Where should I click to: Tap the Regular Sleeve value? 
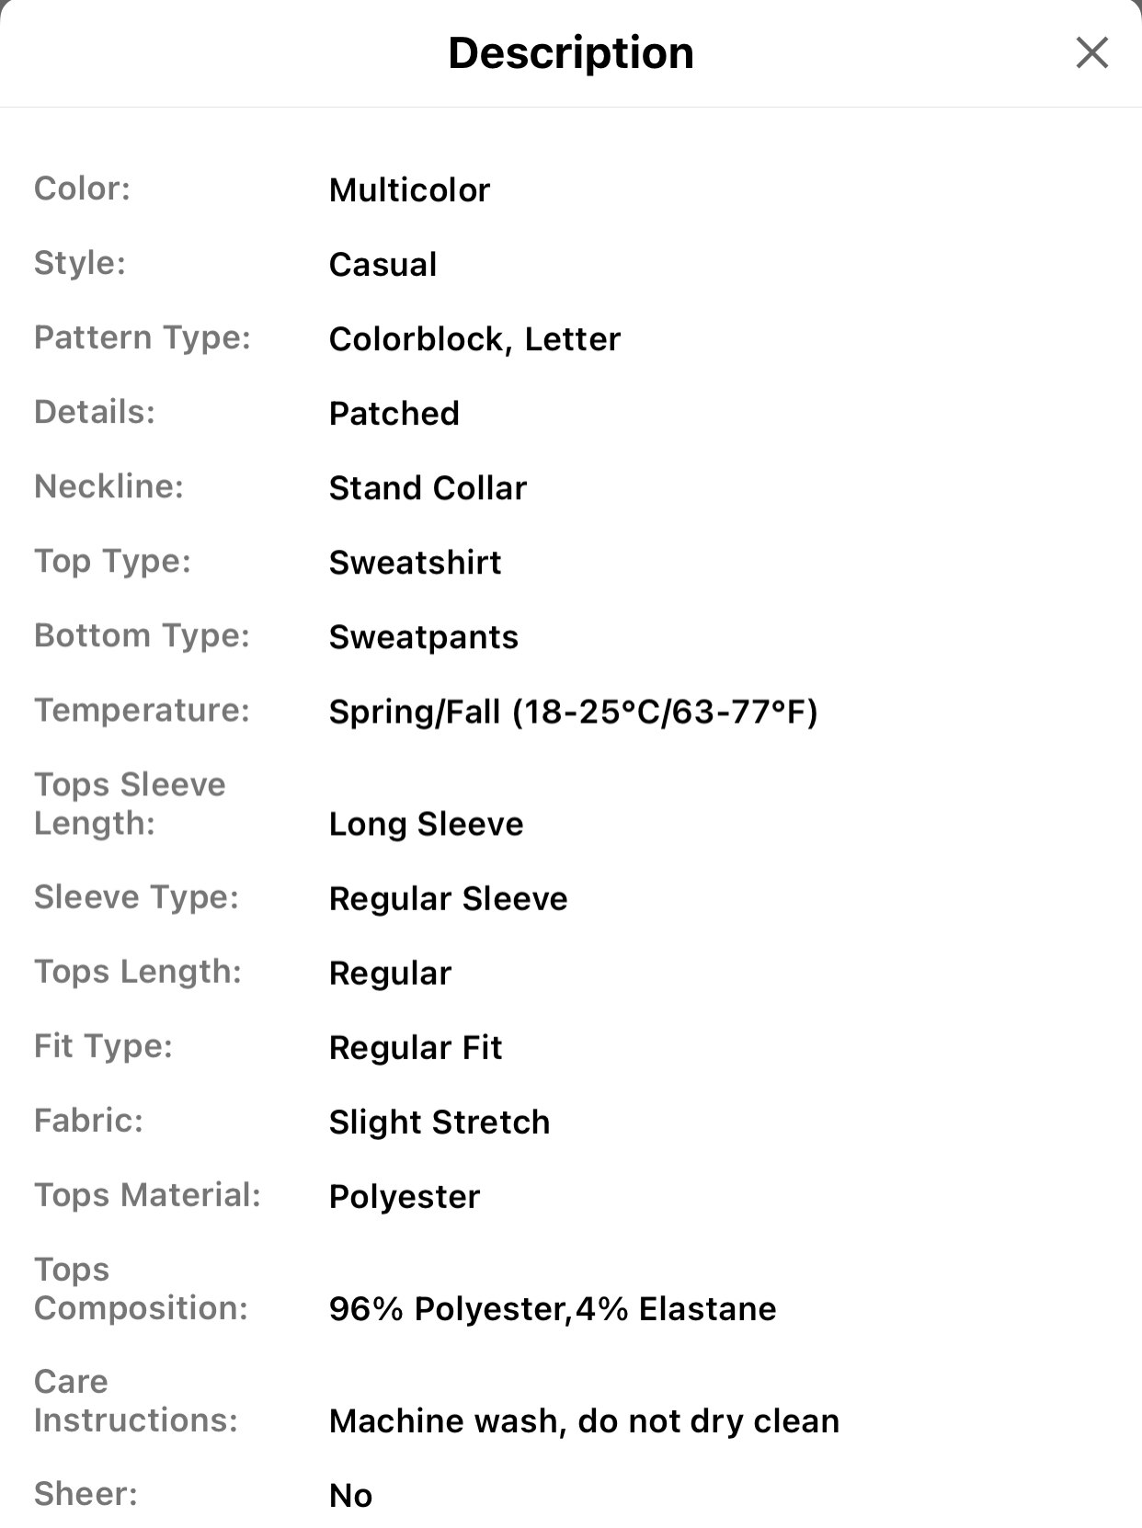click(448, 898)
